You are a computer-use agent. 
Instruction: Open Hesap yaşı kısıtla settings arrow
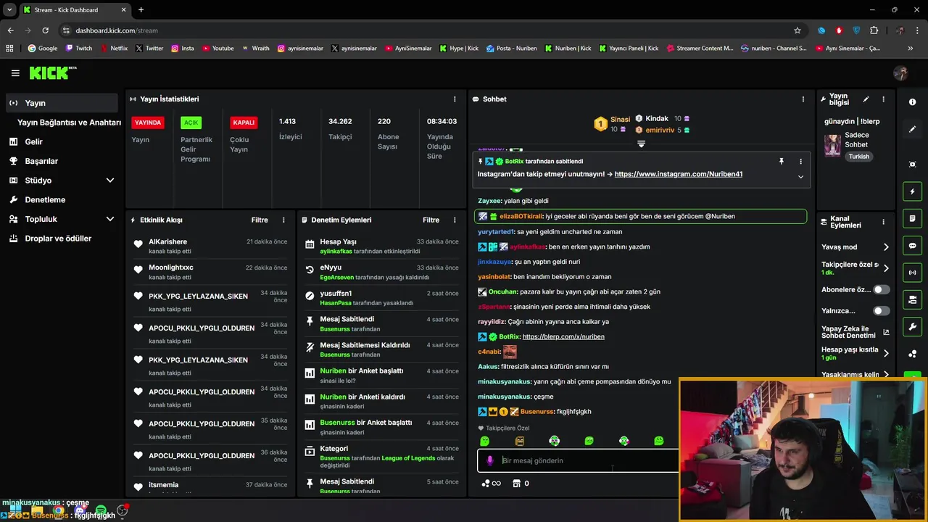tap(885, 353)
